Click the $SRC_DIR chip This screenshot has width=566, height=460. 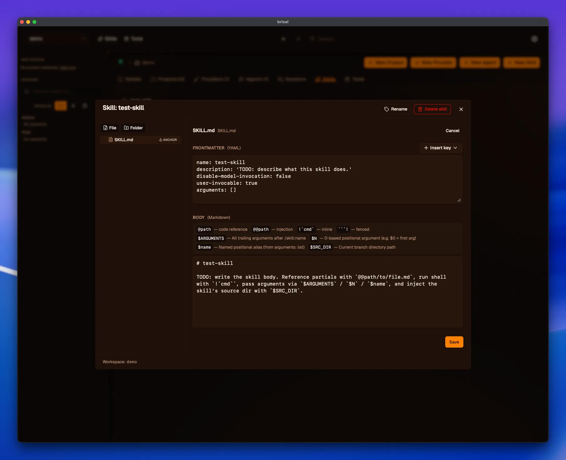point(320,247)
